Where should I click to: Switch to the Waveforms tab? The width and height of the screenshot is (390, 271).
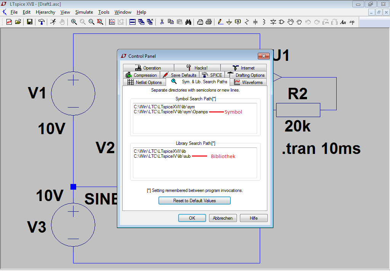coord(248,82)
